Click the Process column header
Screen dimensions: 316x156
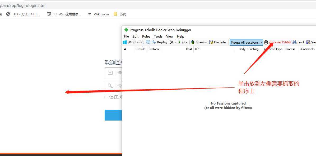tap(292, 49)
